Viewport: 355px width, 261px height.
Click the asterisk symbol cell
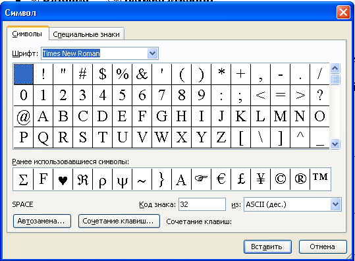[221, 74]
